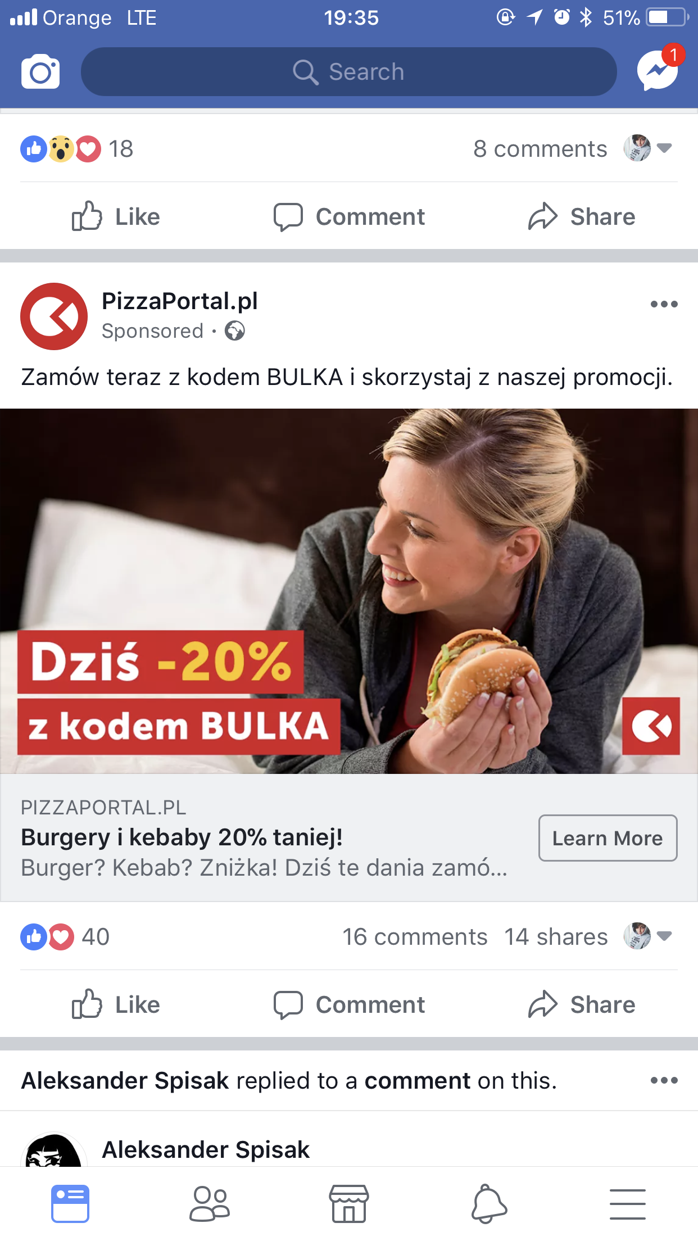Open the hamburger menu icon
The image size is (698, 1241).
628,1204
